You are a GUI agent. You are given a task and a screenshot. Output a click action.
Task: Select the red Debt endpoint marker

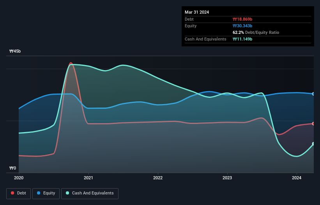pos(313,124)
